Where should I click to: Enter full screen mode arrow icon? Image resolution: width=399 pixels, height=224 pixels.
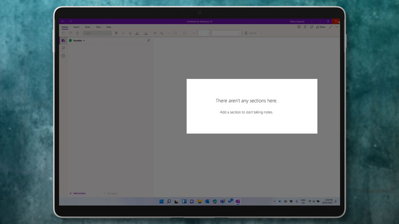coord(330,27)
